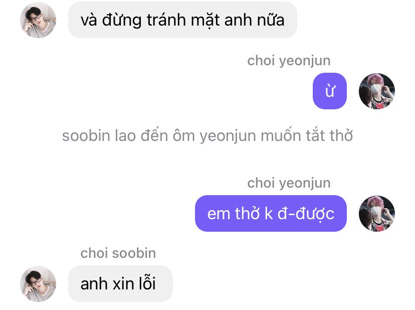The height and width of the screenshot is (310, 415).
Task: Tap soobin's avatar next to "anh xin lỗi"
Action: [x=38, y=284]
